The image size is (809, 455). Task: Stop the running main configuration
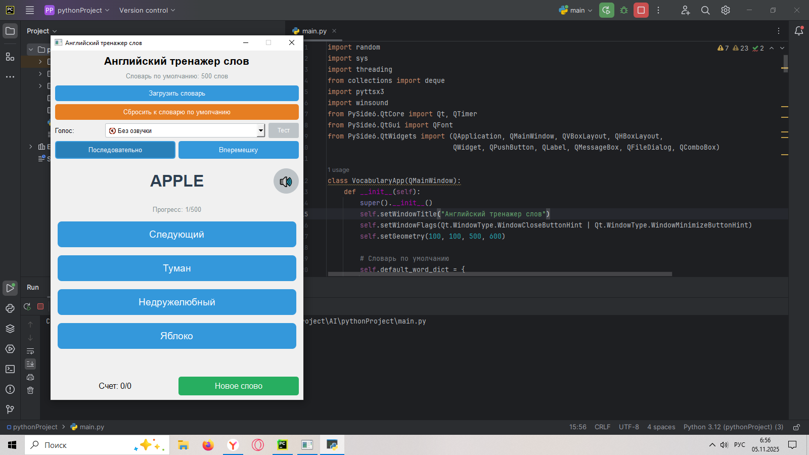coord(641,10)
